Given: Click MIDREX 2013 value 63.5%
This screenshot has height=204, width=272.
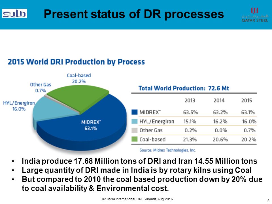Looking at the screenshot, I should pos(190,112).
